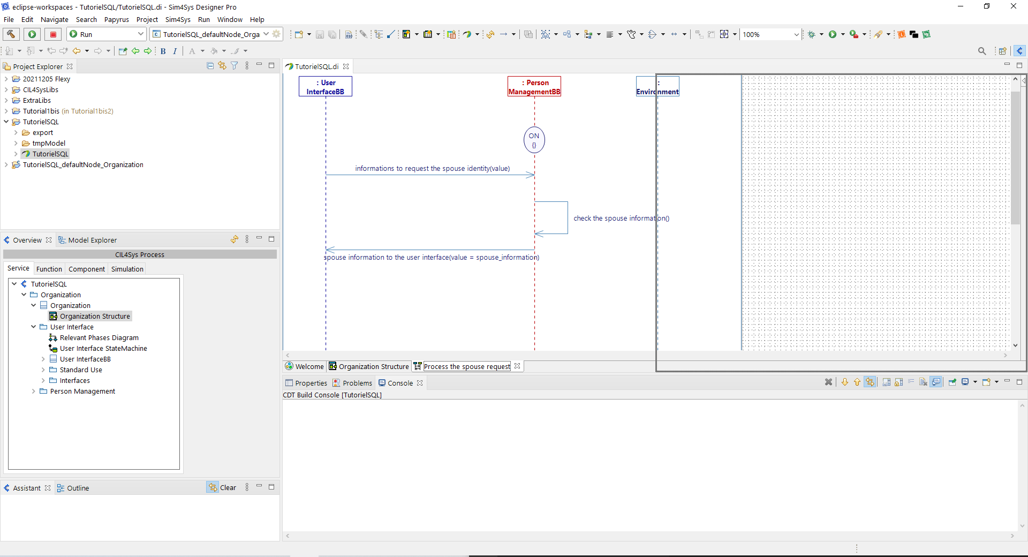Select Organization Structure in the model tree
Viewport: 1028px width, 557px height.
click(95, 316)
